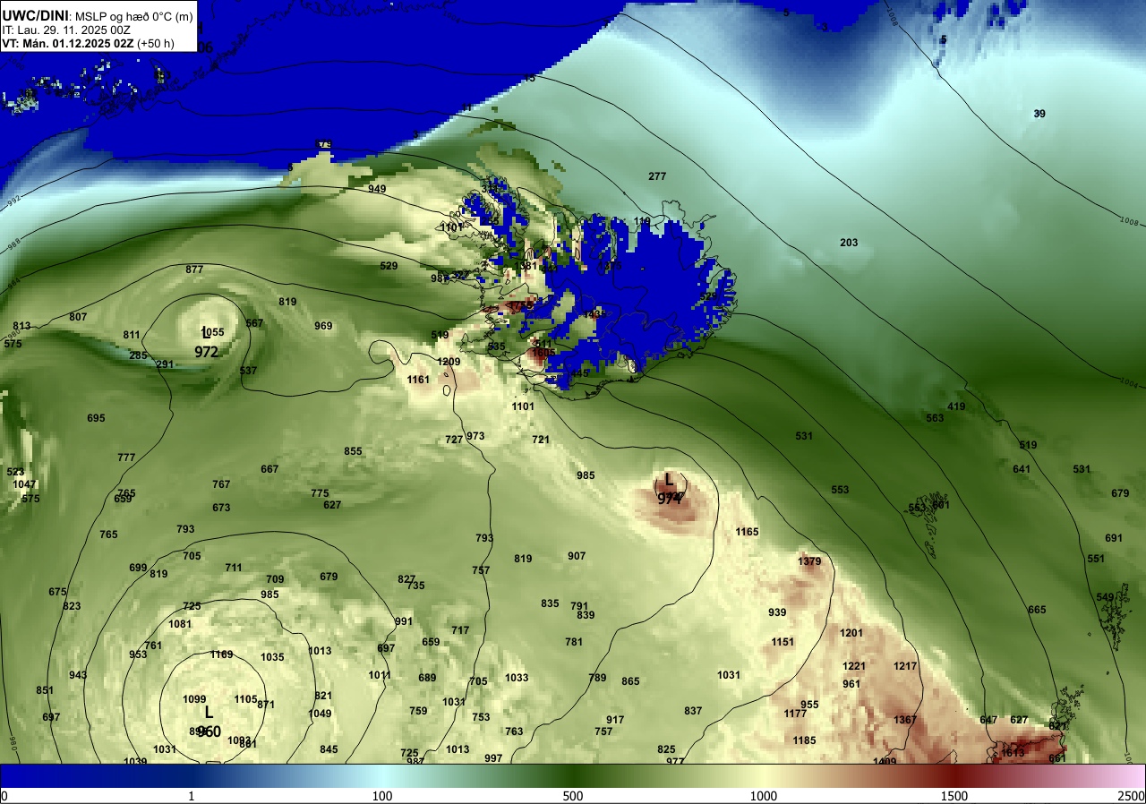Click the colorbar label 500
This screenshot has width=1146, height=804.
[x=573, y=796]
